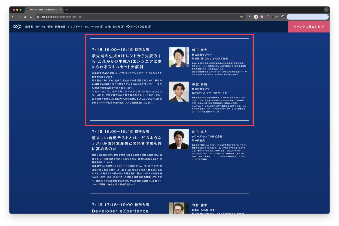This screenshot has width=339, height=226.
Task: Click the external-link icon beside 日本CTO協会
Action: (149, 27)
